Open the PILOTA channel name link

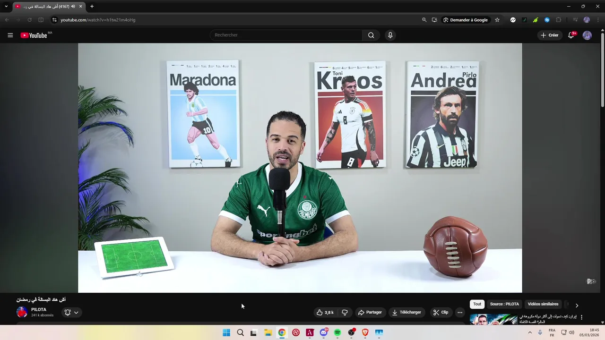pos(39,310)
